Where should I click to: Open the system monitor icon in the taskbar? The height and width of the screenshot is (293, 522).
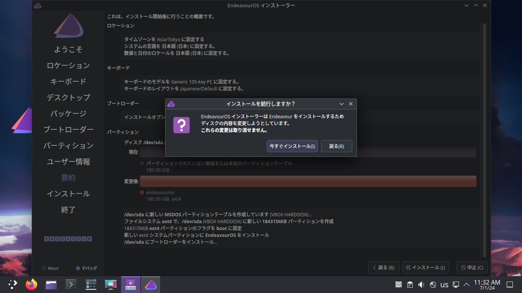pyautogui.click(x=91, y=284)
